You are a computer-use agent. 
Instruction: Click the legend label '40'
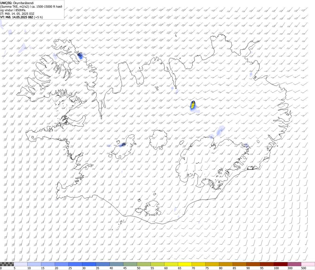click(111, 268)
